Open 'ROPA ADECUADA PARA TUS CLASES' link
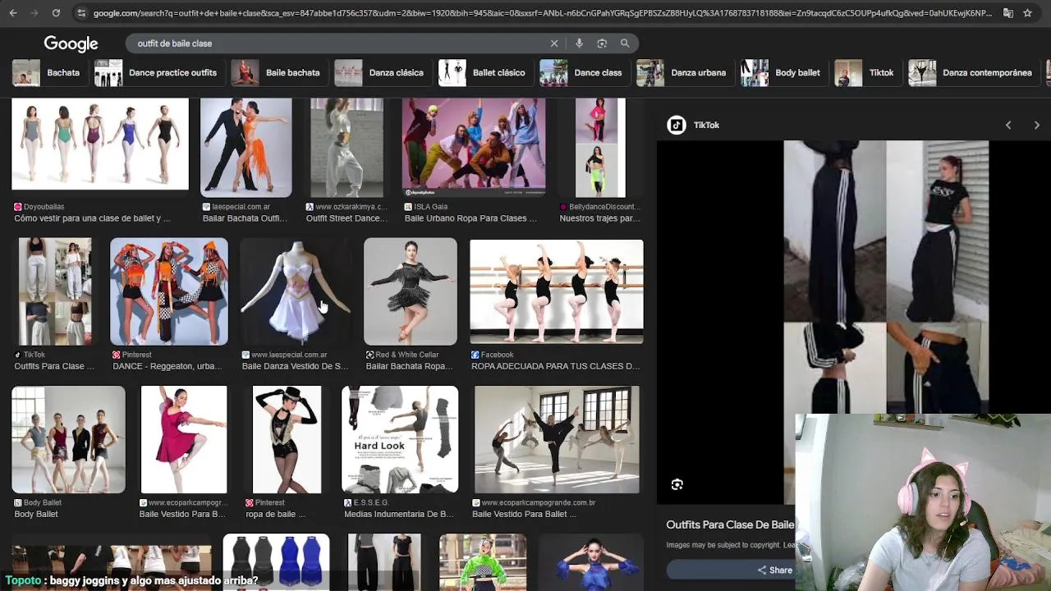Viewport: 1051px width, 591px height. [x=555, y=366]
